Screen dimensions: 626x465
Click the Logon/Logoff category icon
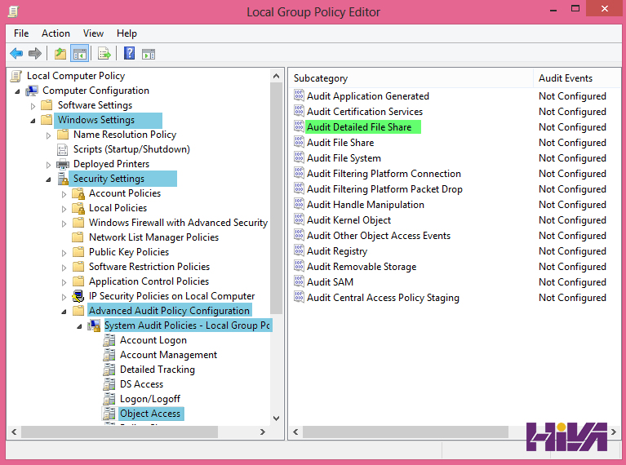coord(109,399)
